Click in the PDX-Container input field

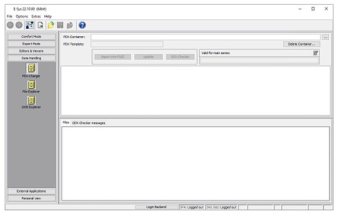(206, 37)
